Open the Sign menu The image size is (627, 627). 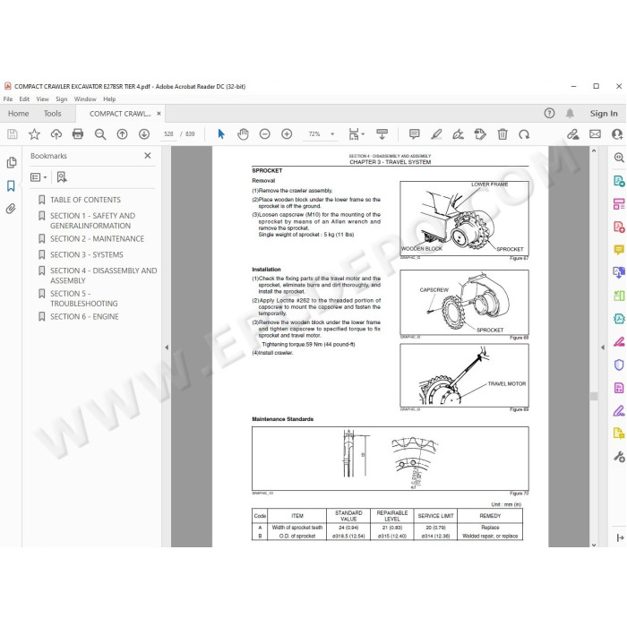point(62,99)
